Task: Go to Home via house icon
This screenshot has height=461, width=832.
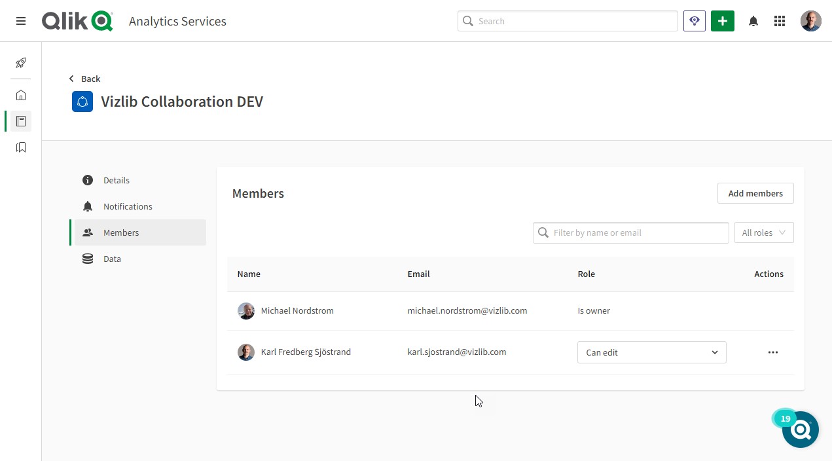Action: pyautogui.click(x=21, y=95)
